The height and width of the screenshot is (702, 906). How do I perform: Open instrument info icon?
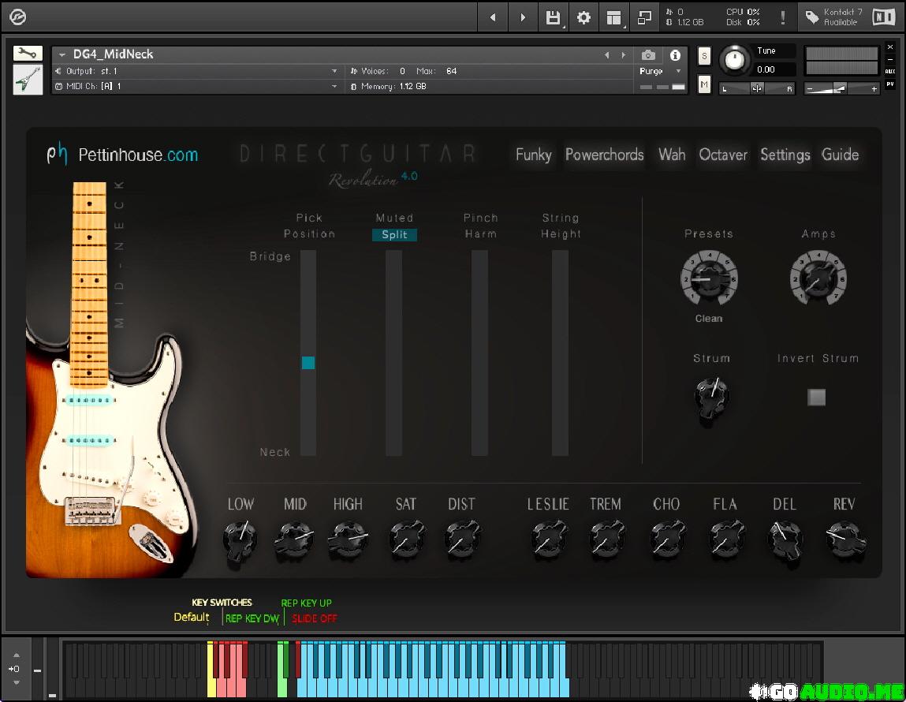(675, 55)
